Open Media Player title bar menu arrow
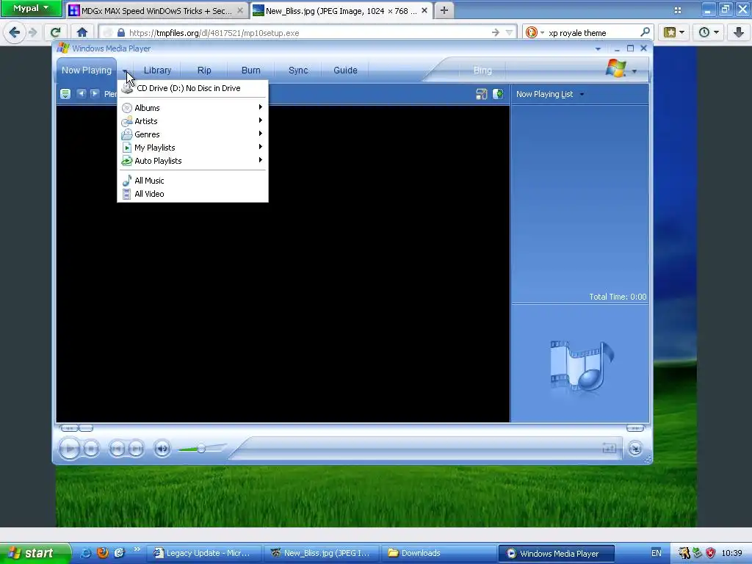This screenshot has height=564, width=752. pyautogui.click(x=598, y=48)
